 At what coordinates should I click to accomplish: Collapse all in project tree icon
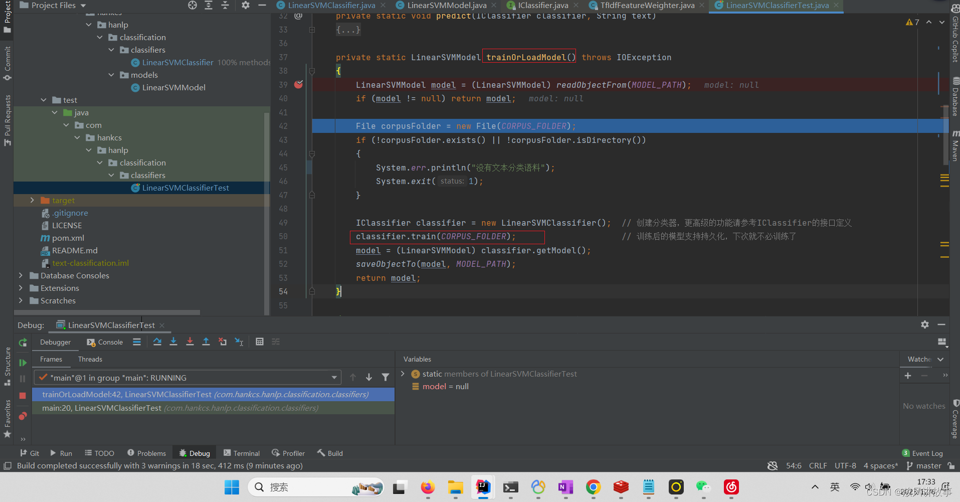click(x=225, y=5)
